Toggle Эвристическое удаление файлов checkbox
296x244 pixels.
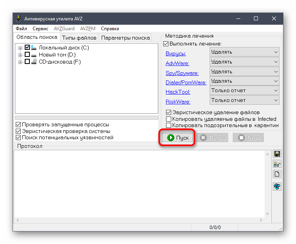168,113
